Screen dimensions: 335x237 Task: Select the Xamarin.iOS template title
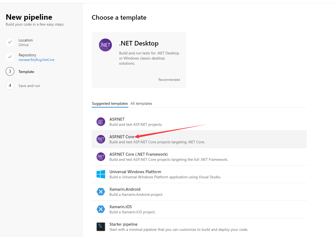click(x=121, y=207)
